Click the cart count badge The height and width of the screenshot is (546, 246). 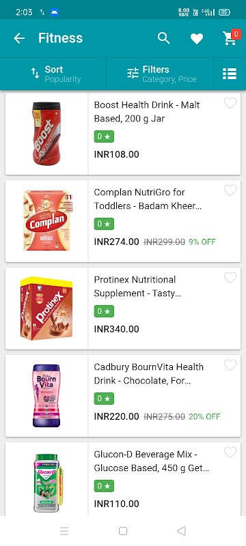(236, 34)
